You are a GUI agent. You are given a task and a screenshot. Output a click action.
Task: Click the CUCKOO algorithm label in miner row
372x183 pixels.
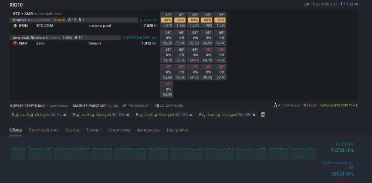click(x=148, y=20)
